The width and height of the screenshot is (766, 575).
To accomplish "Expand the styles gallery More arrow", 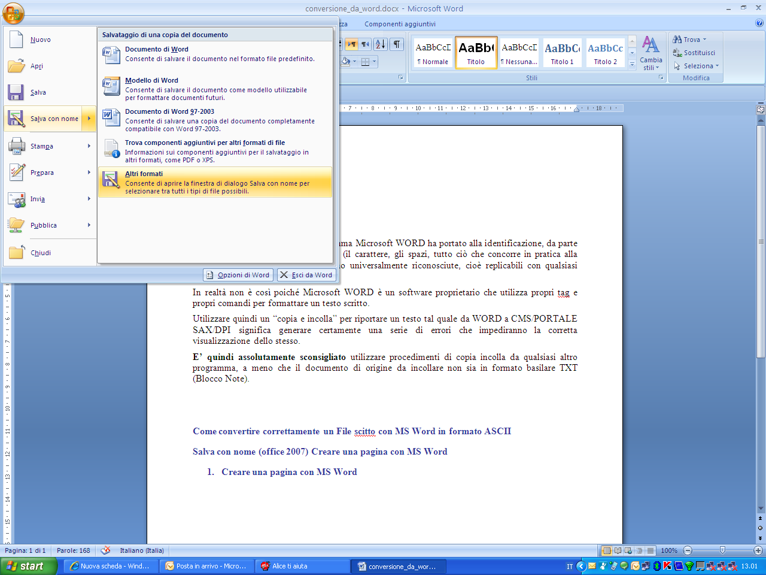I will pyautogui.click(x=633, y=64).
